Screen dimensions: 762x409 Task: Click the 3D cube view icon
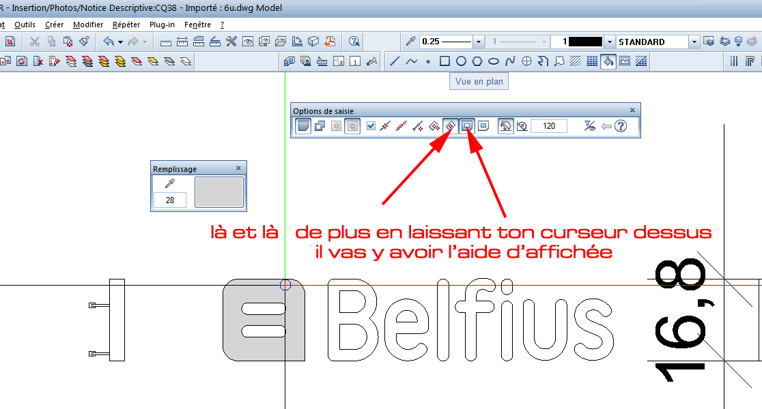coord(313,42)
